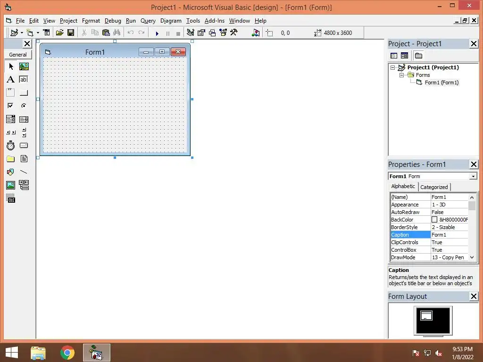
Task: Open Project Explorer from toolbar
Action: tap(191, 33)
